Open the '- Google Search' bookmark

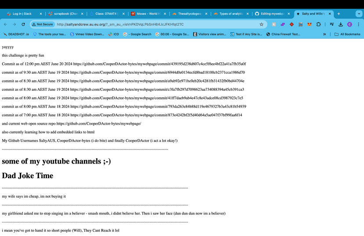click(x=138, y=34)
